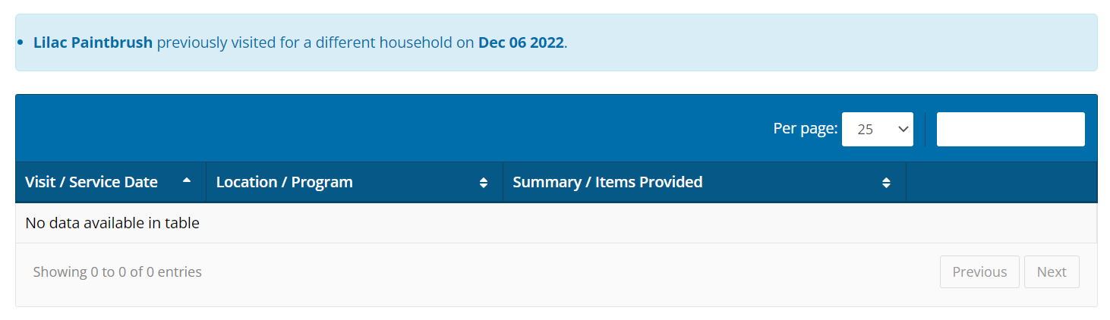Click the sort arrow beside Visit / Service Date
This screenshot has height=320, width=1110.
click(187, 181)
